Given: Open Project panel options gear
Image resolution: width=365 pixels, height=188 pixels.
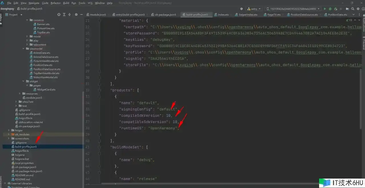Looking at the screenshot, I should point(76,15).
